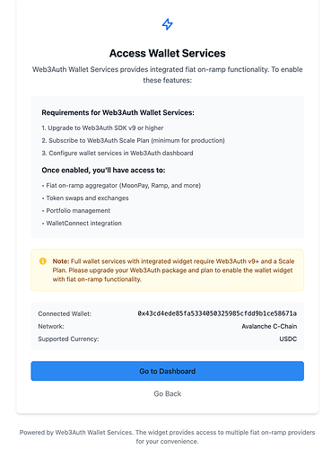Click the WalletConnect integration bullet

(82, 223)
